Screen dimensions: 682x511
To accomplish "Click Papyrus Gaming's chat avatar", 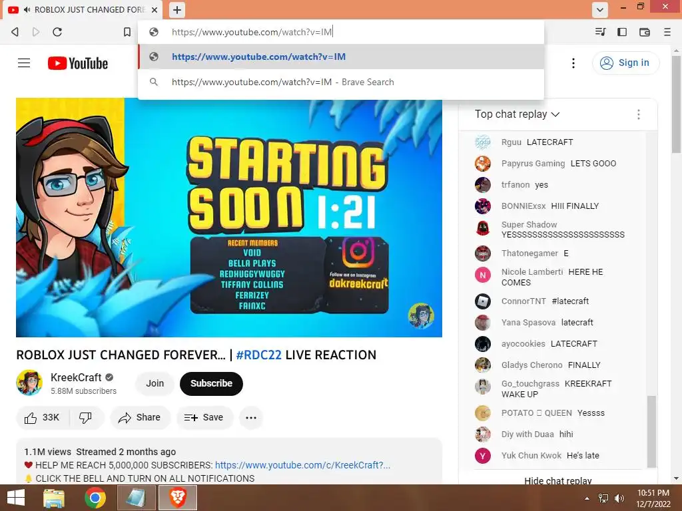I will [x=482, y=164].
